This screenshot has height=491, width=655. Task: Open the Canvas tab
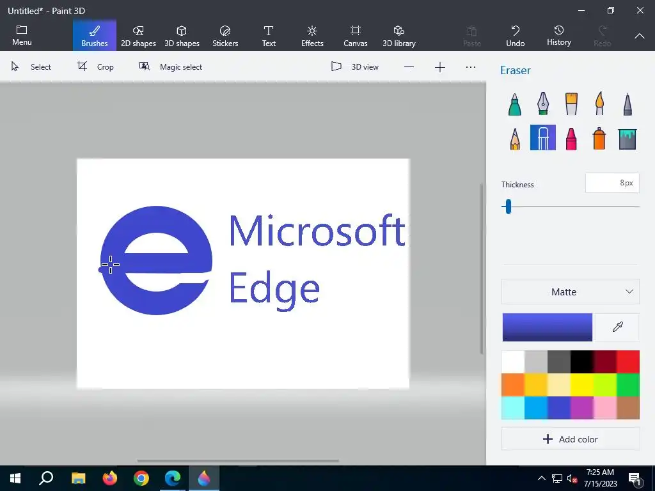356,36
